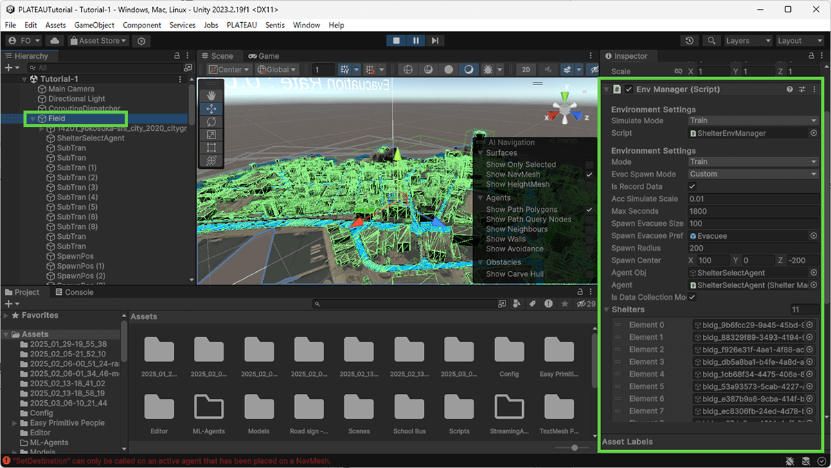The image size is (831, 468).
Task: Open Env Manager component help icon
Action: click(x=789, y=89)
